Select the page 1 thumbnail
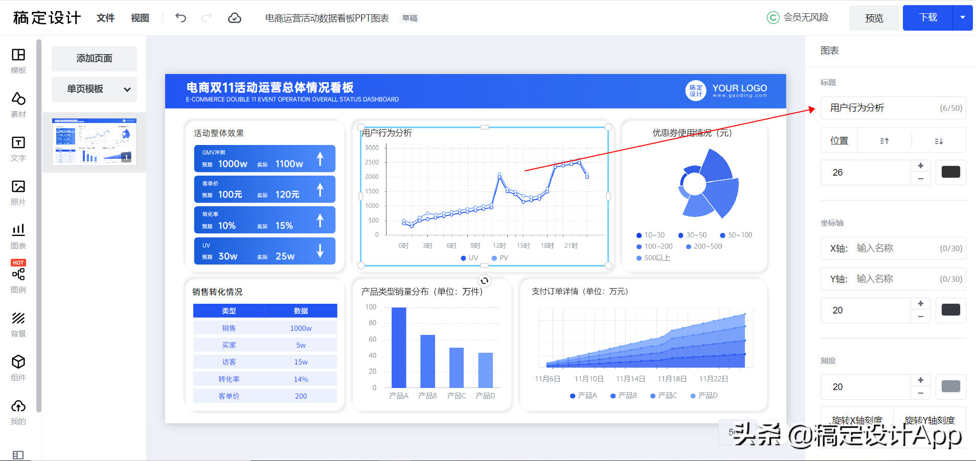Viewport: 976px width, 461px height. pos(94,141)
